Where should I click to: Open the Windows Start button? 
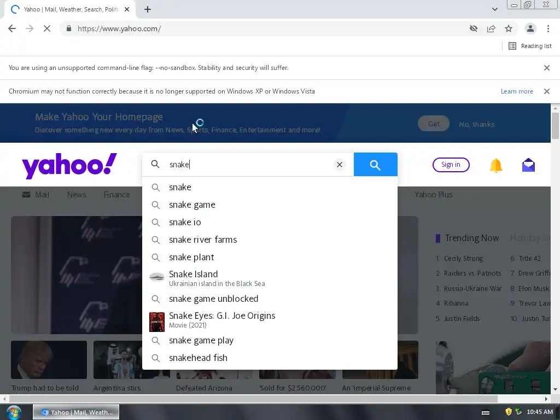(14, 412)
